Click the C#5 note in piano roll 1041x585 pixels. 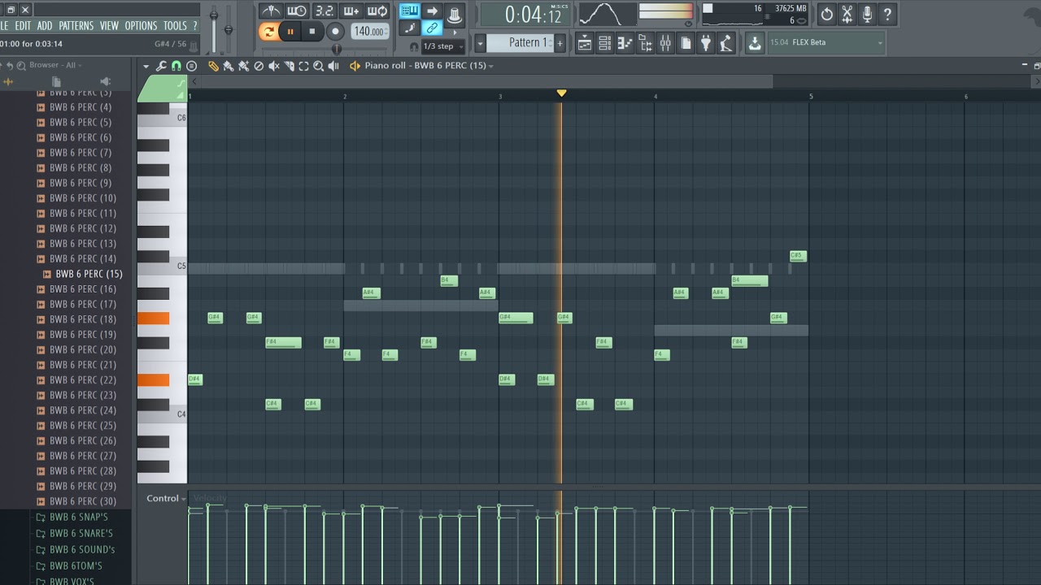[x=797, y=256]
